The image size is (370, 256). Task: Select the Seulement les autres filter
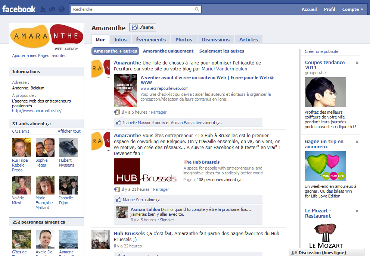[x=221, y=51]
